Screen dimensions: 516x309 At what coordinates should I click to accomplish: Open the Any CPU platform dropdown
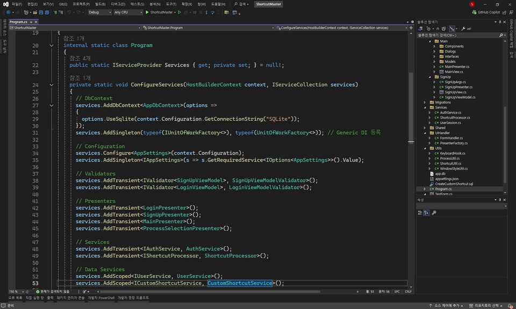(128, 12)
